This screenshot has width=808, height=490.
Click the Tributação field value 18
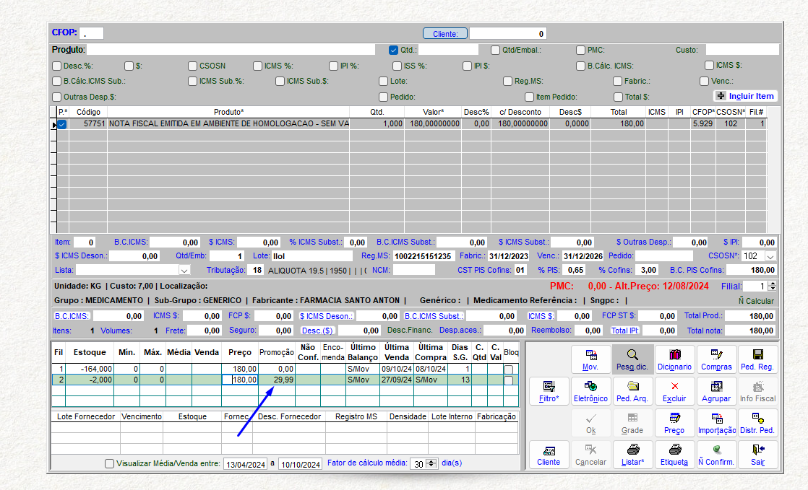pos(257,270)
